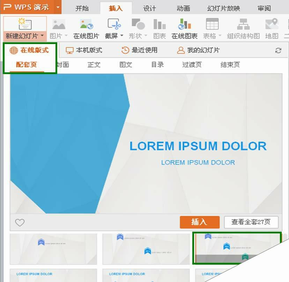Expand the 截屏 dropdown arrow
The height and width of the screenshot is (282, 289).
point(122,35)
